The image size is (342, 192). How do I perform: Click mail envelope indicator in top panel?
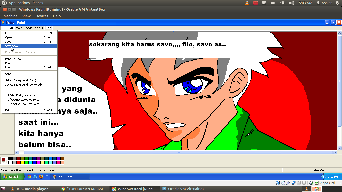(x=264, y=3)
